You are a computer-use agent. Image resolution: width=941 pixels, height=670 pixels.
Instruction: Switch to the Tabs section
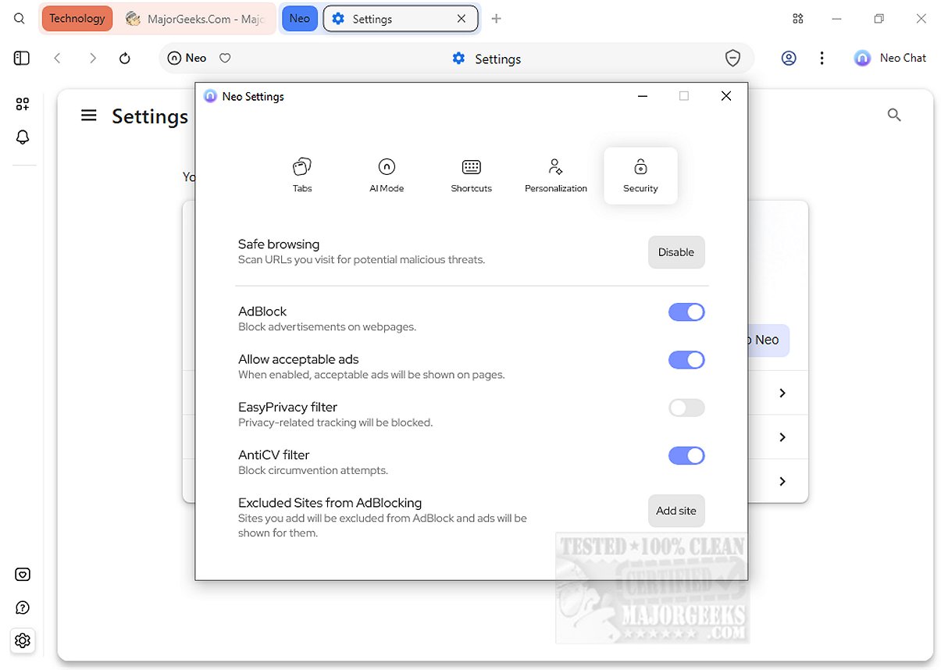(302, 175)
